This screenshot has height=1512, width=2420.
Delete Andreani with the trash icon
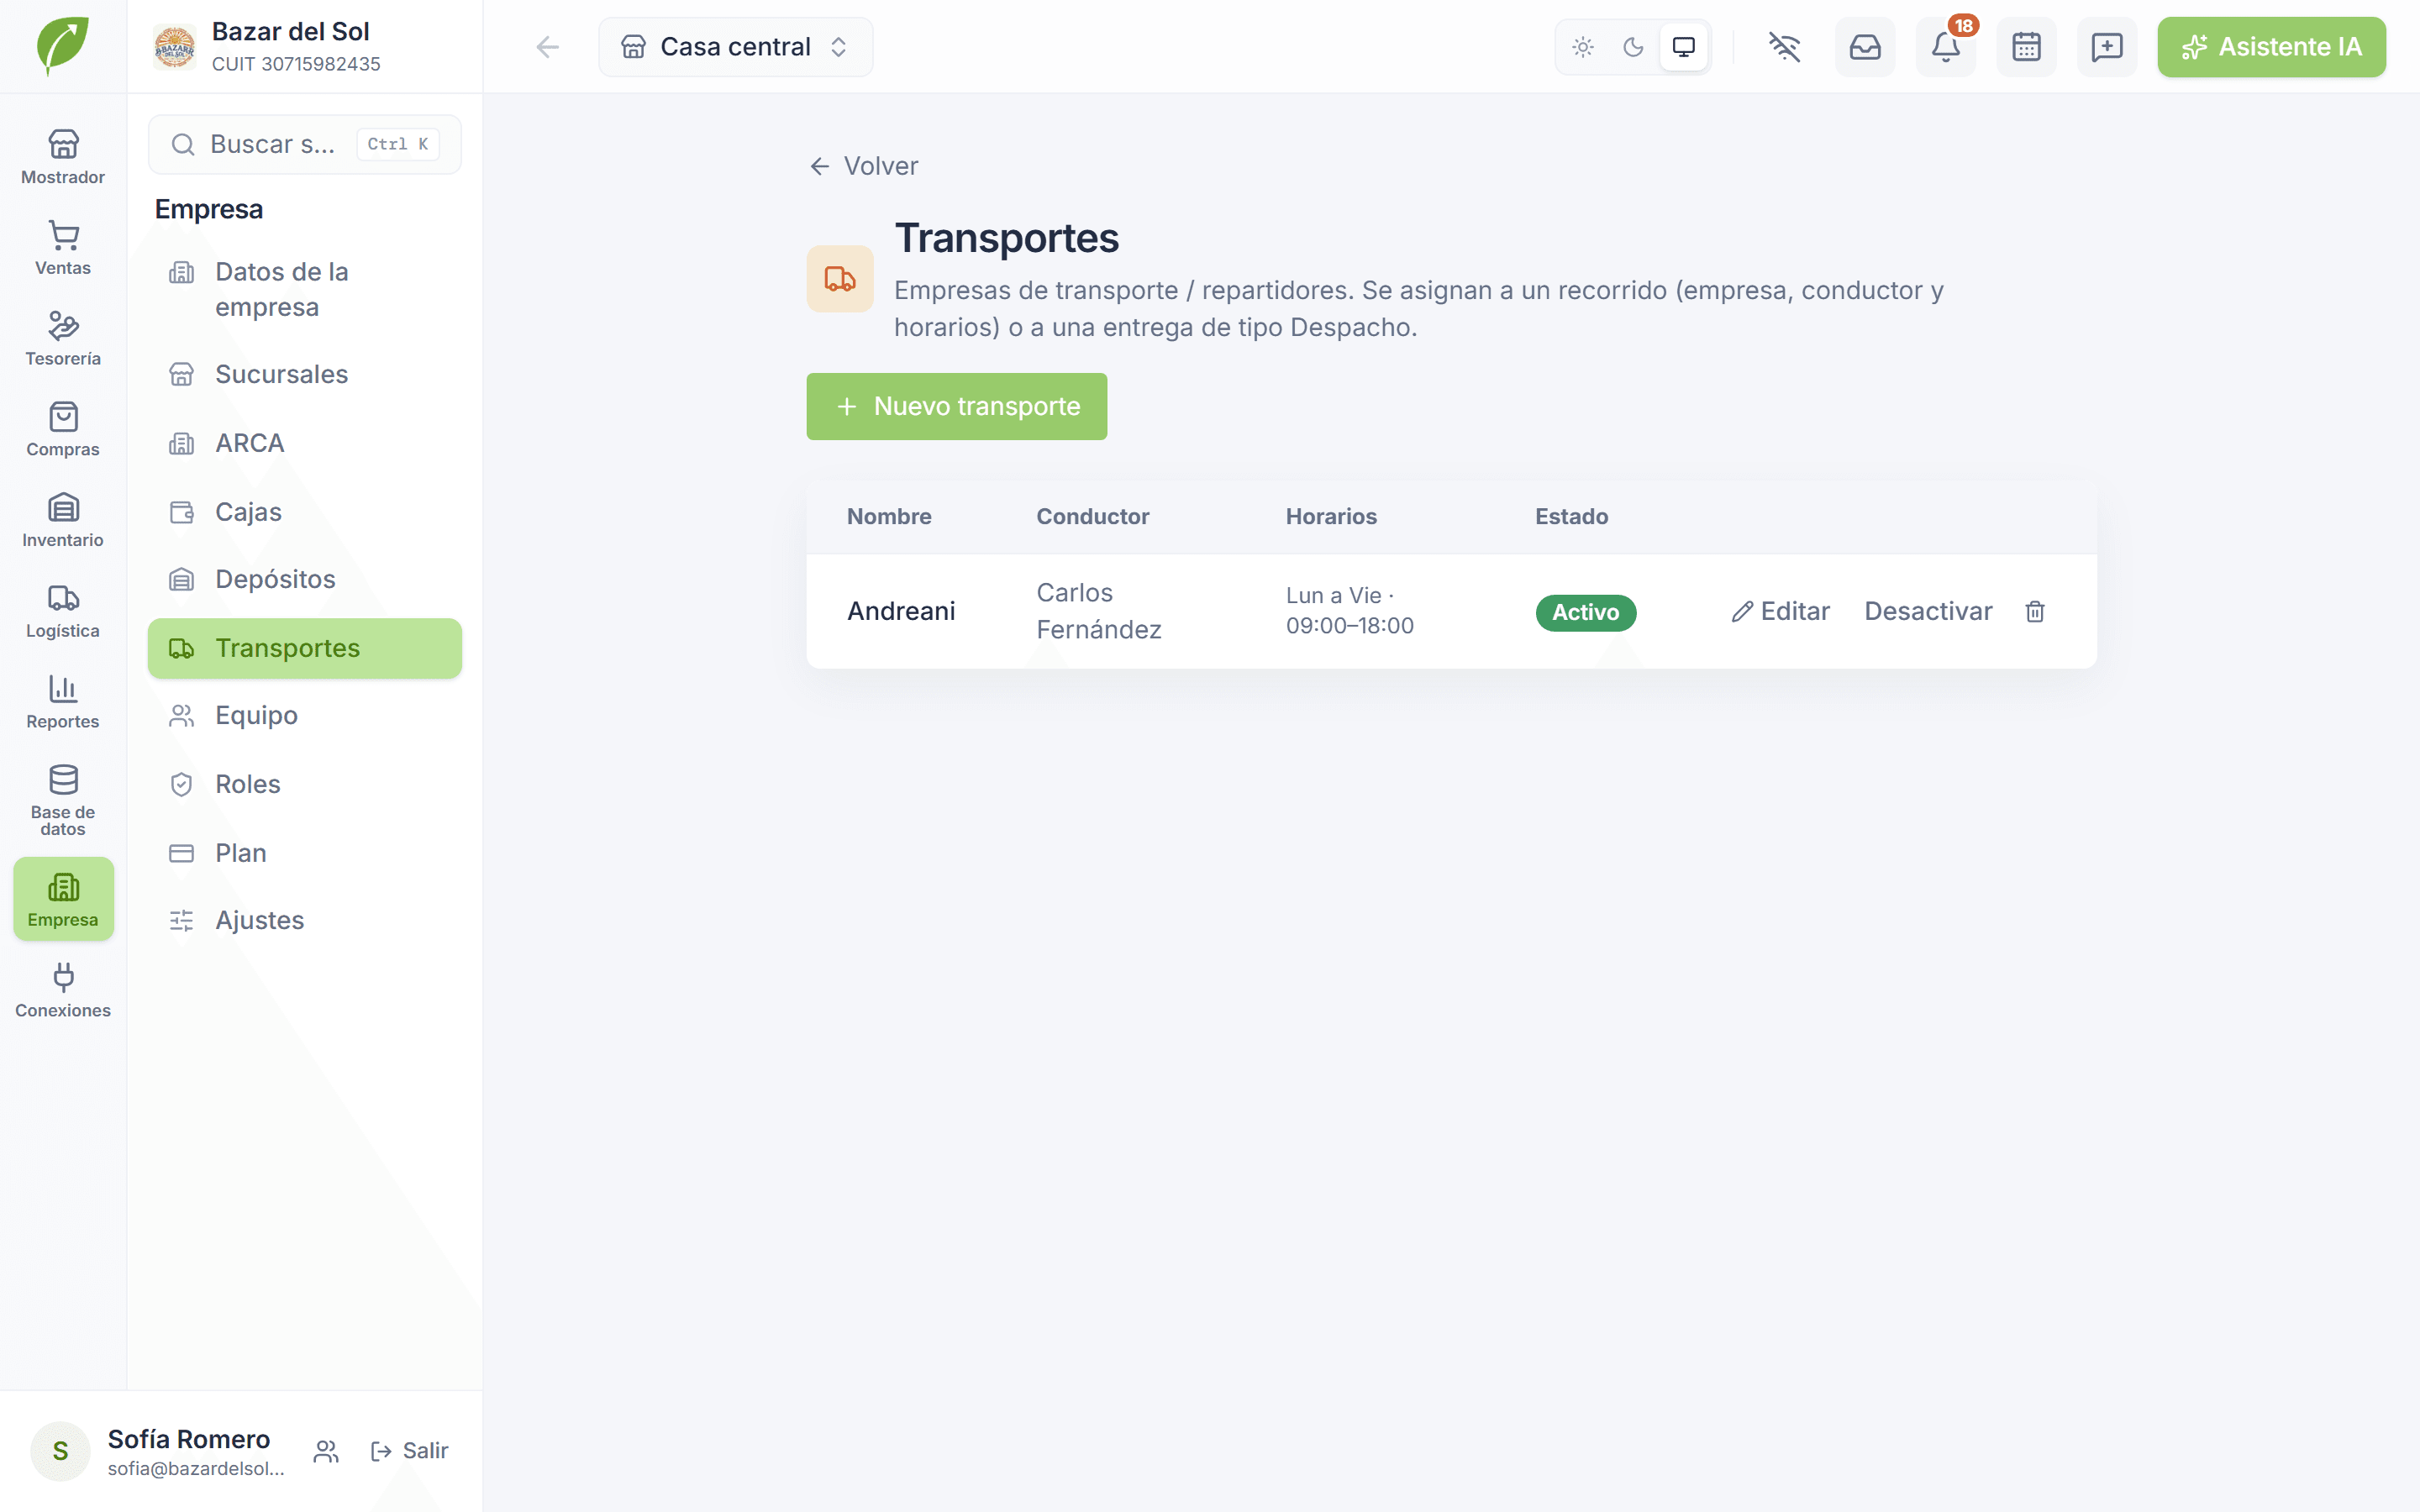(2035, 611)
